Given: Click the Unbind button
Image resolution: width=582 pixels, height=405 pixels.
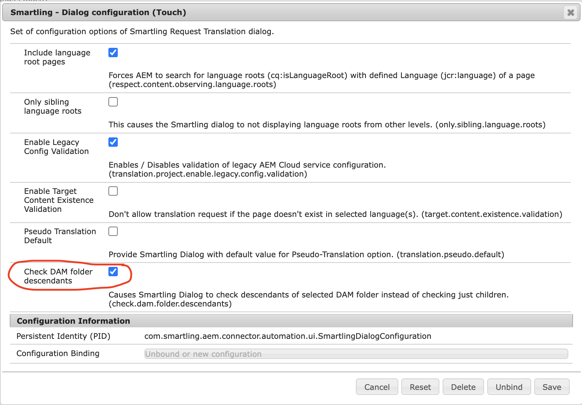Looking at the screenshot, I should point(509,387).
